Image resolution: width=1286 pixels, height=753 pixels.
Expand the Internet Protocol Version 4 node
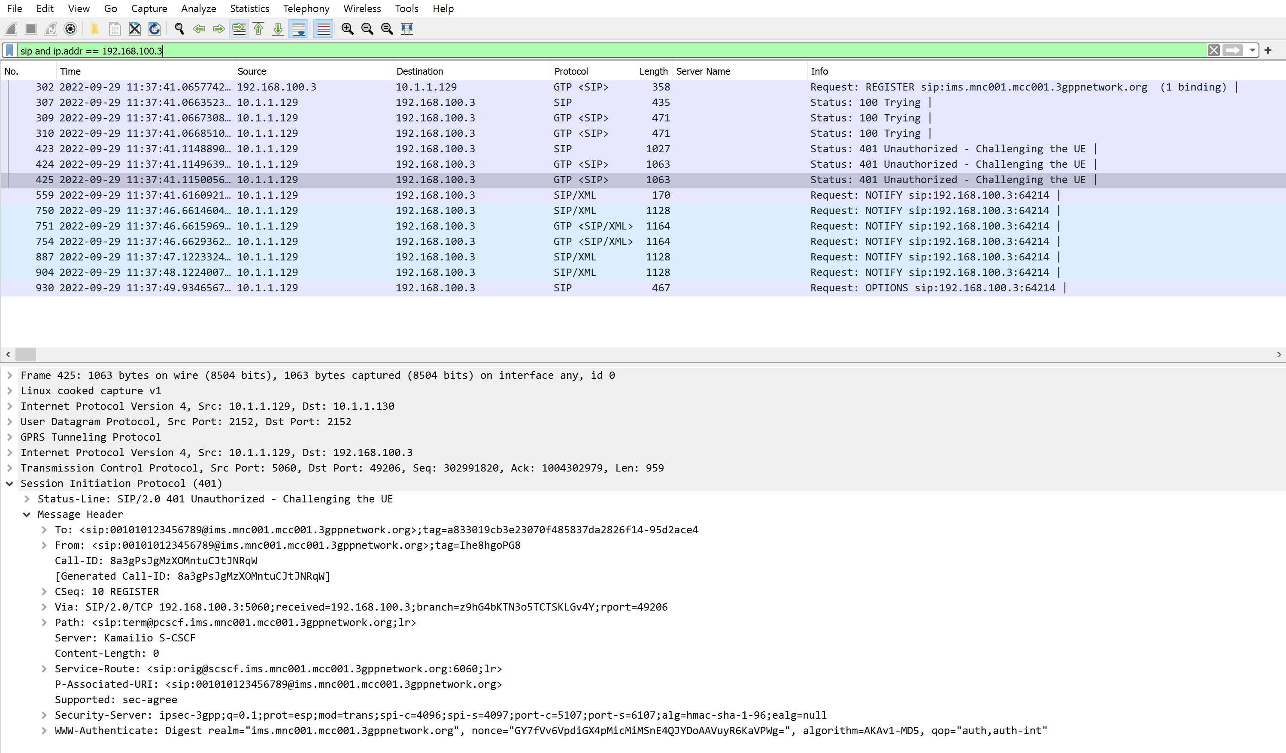point(10,406)
